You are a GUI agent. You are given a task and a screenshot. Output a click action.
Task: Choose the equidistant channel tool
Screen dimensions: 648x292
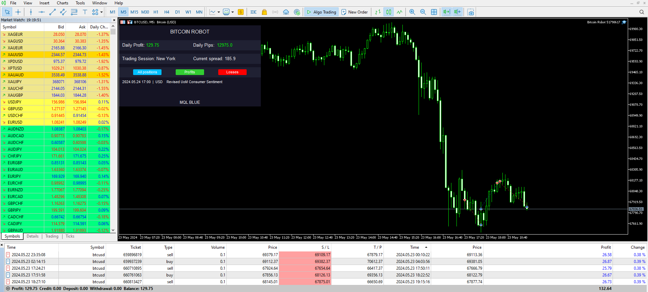[x=63, y=12]
